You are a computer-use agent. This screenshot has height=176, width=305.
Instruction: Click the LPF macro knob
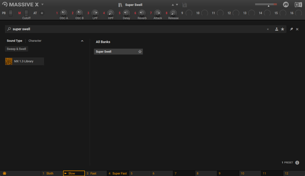point(95,13)
